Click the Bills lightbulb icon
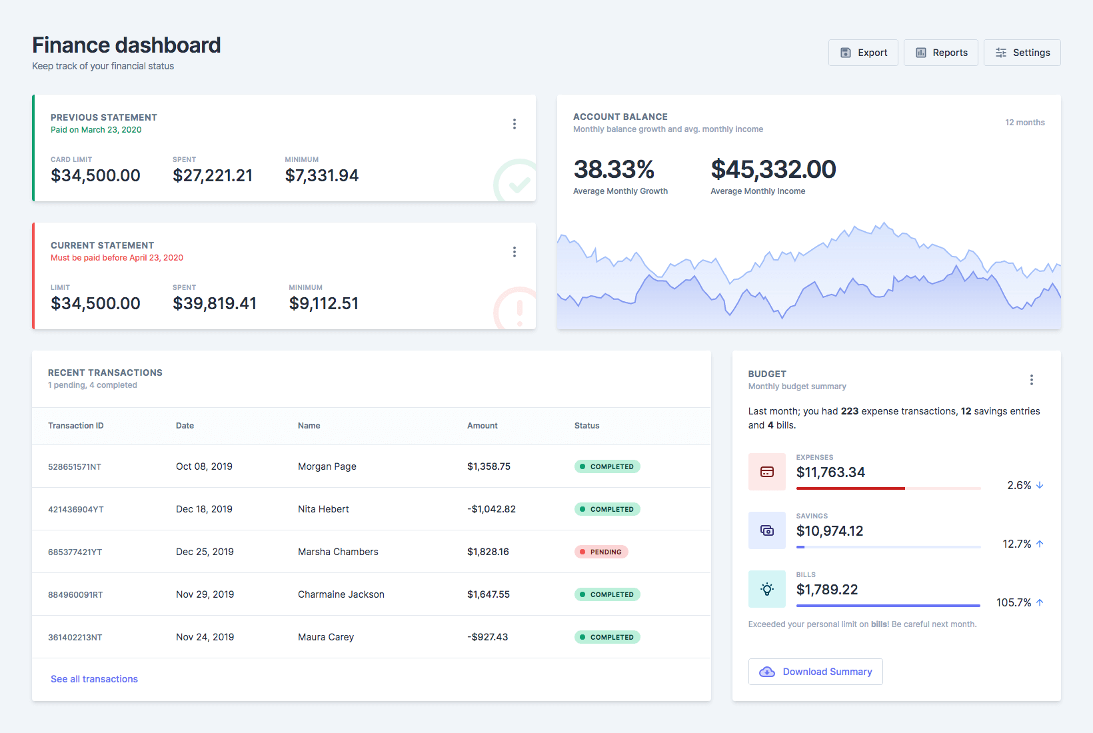The image size is (1093, 733). pyautogui.click(x=766, y=589)
